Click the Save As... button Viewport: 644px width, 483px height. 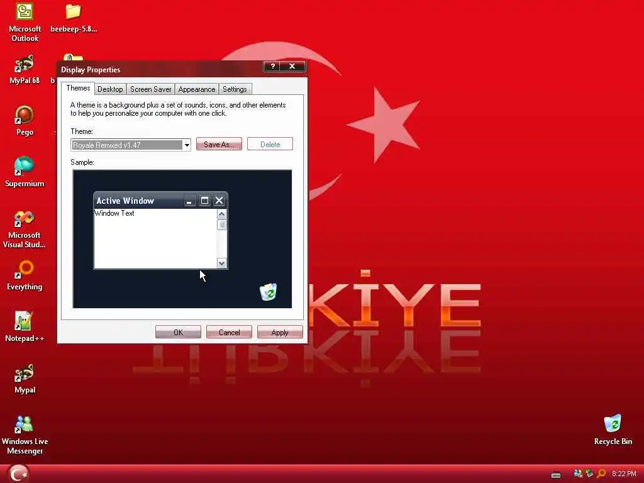219,144
